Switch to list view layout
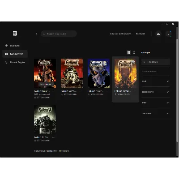179x179 pixels. pos(134,52)
